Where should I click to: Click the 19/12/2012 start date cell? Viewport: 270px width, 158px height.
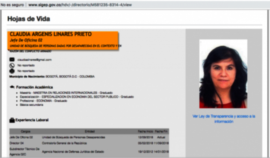[x=145, y=152]
